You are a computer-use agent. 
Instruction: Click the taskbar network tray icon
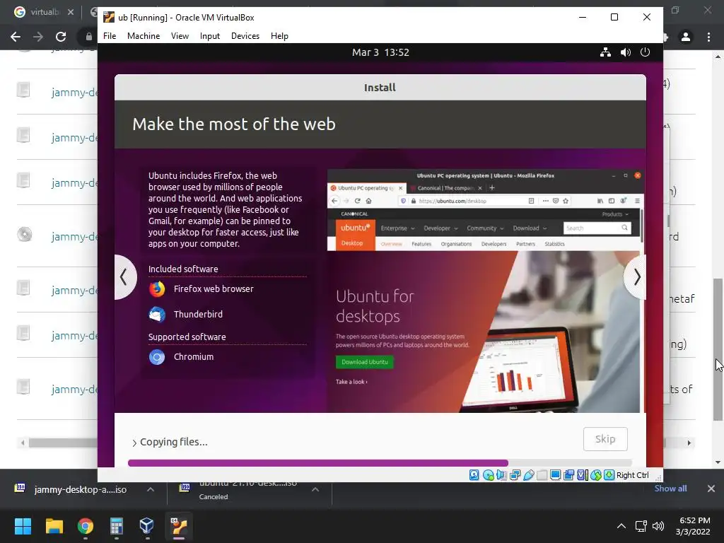pyautogui.click(x=641, y=526)
